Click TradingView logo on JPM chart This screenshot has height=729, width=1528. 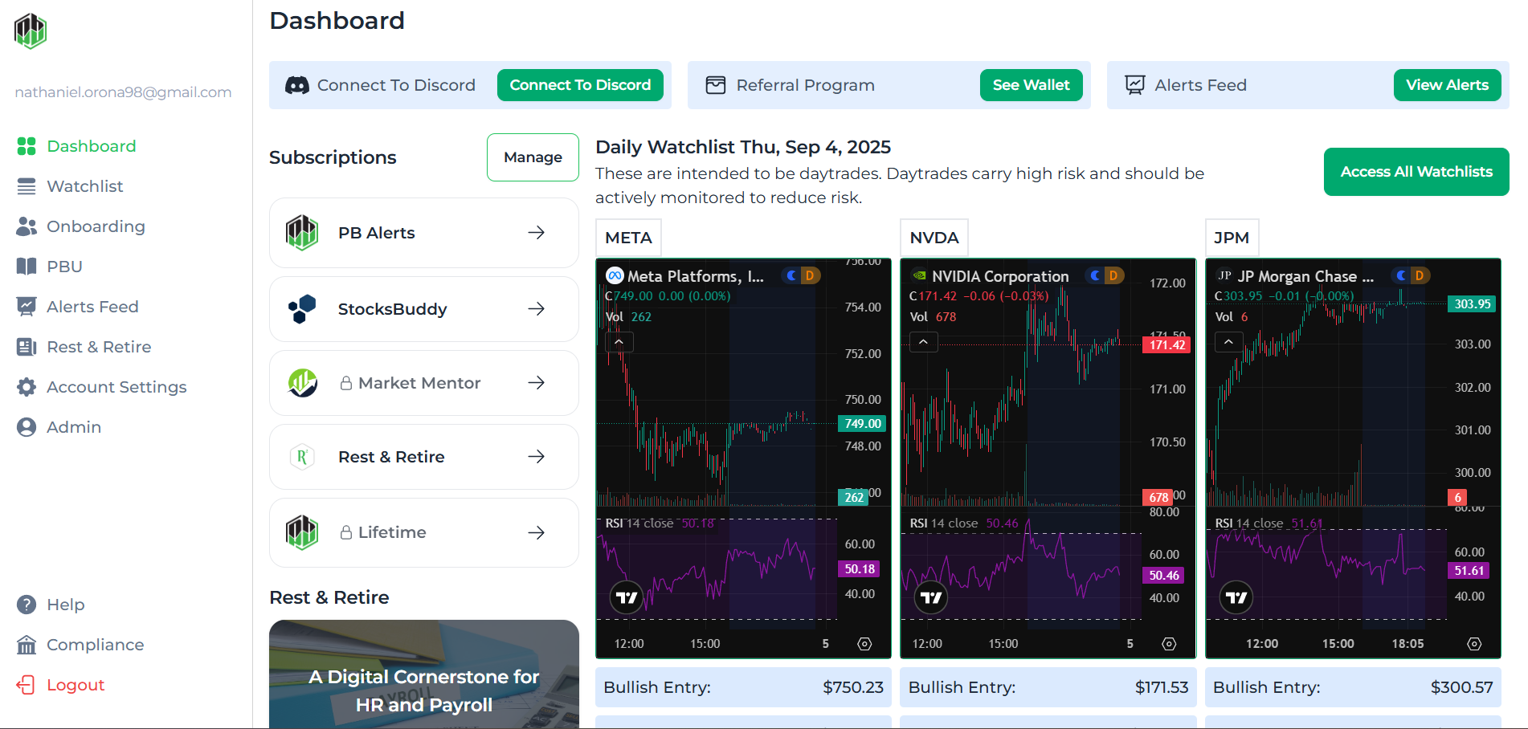[1236, 597]
